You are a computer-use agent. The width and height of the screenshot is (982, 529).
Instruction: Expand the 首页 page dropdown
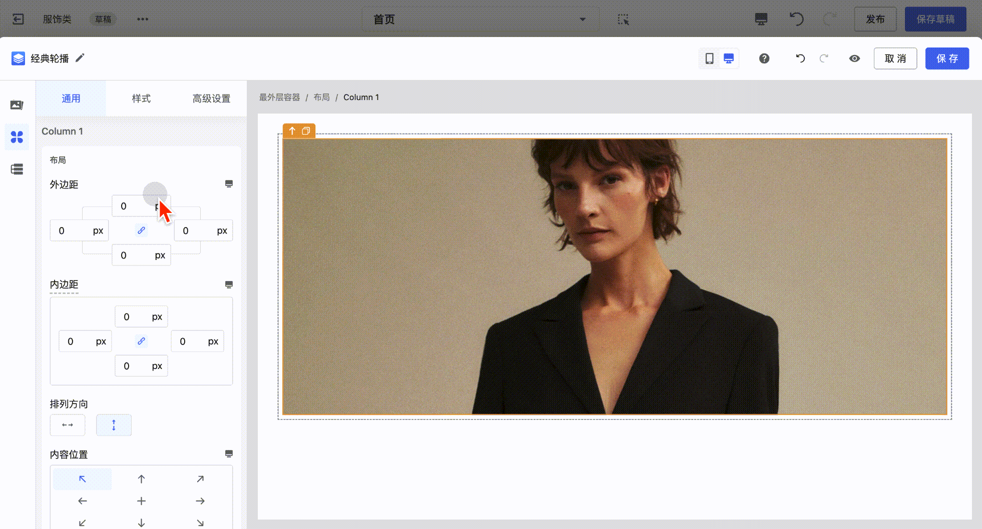[x=583, y=19]
